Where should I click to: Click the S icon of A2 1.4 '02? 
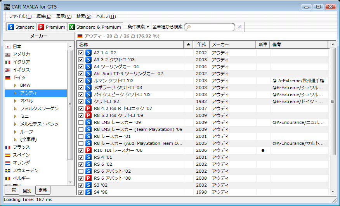click(88, 53)
